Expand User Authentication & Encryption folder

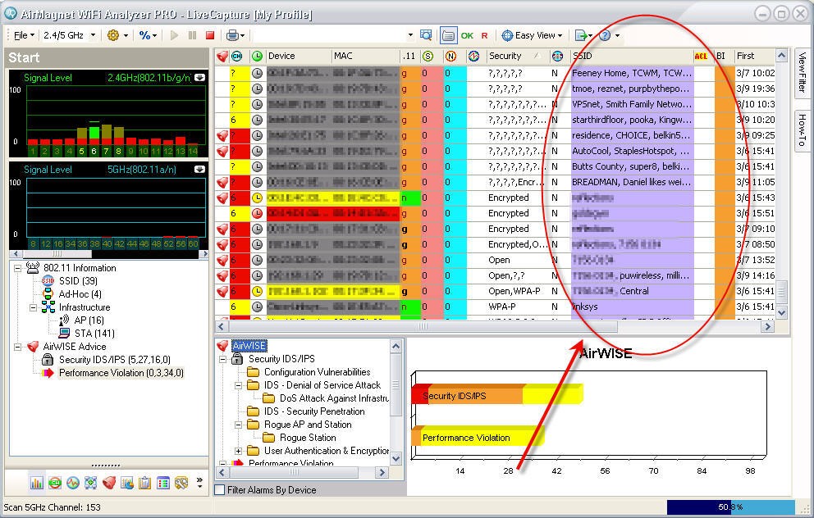coord(238,451)
